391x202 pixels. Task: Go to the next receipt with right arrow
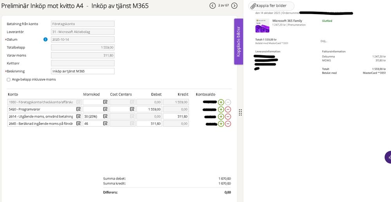pyautogui.click(x=234, y=5)
